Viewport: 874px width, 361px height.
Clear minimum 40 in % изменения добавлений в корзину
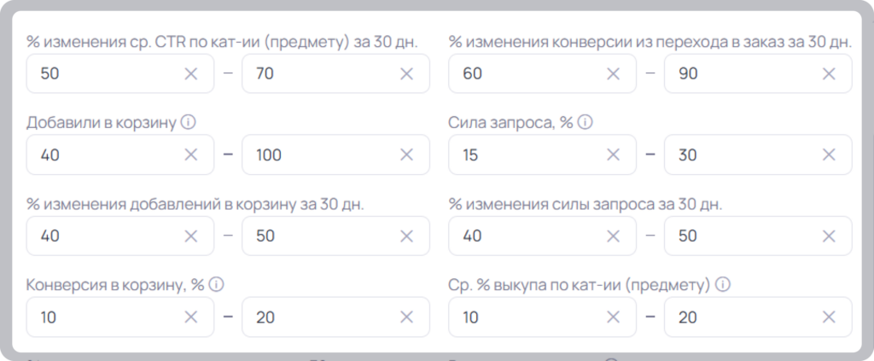(190, 236)
